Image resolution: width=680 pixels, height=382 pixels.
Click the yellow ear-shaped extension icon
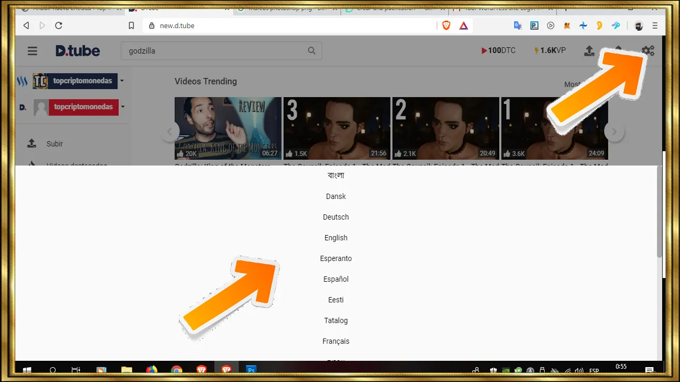tap(599, 25)
